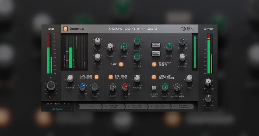Screen dimensions: 259x136
Task: Move High Freq Enhancer block right with arrow
Action: click(145, 107)
